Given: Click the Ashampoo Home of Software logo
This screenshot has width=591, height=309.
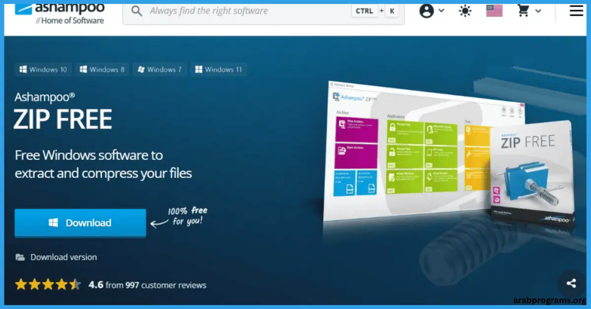Looking at the screenshot, I should (60, 14).
